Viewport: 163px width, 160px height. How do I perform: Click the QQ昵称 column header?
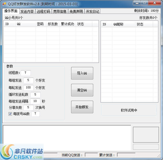coord(124,24)
